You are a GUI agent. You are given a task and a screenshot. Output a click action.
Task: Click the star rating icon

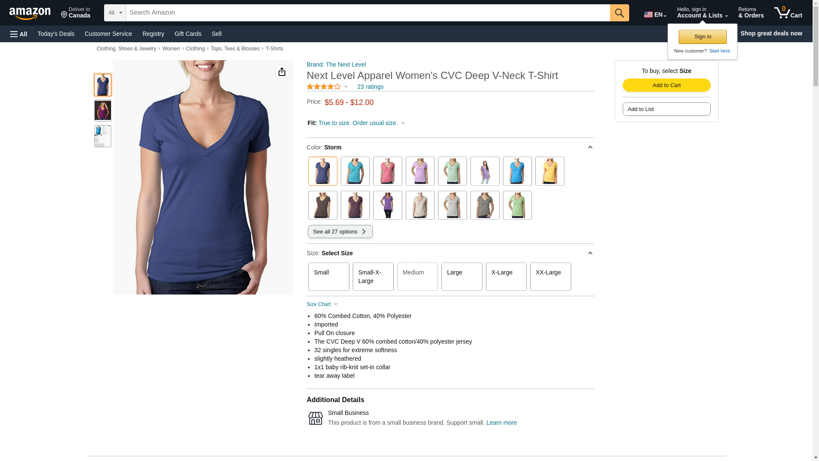pyautogui.click(x=324, y=87)
